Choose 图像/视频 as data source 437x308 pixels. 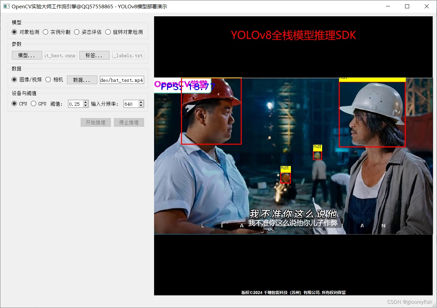[x=14, y=79]
